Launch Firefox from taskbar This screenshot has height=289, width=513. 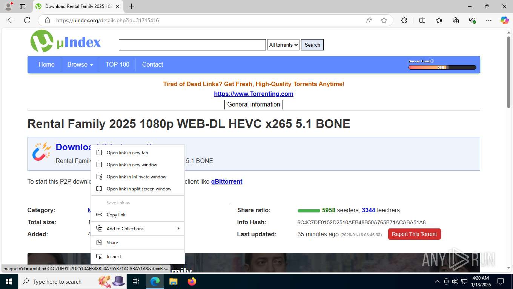pos(192,281)
